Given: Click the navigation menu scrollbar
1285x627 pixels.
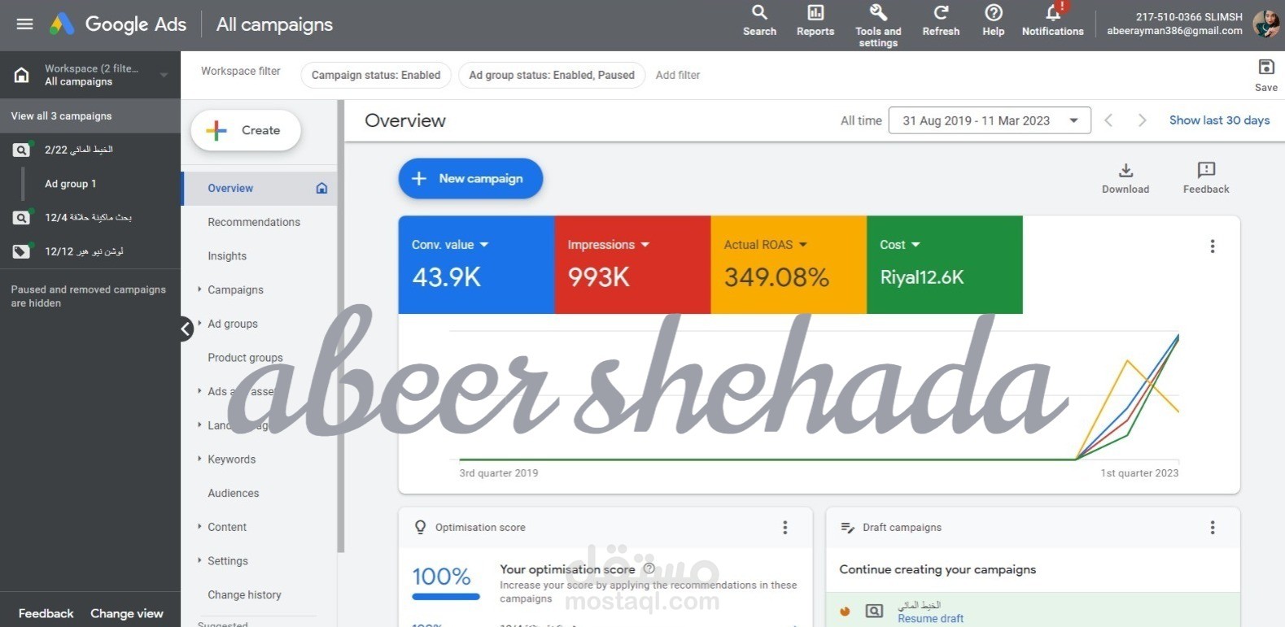Looking at the screenshot, I should (340, 325).
